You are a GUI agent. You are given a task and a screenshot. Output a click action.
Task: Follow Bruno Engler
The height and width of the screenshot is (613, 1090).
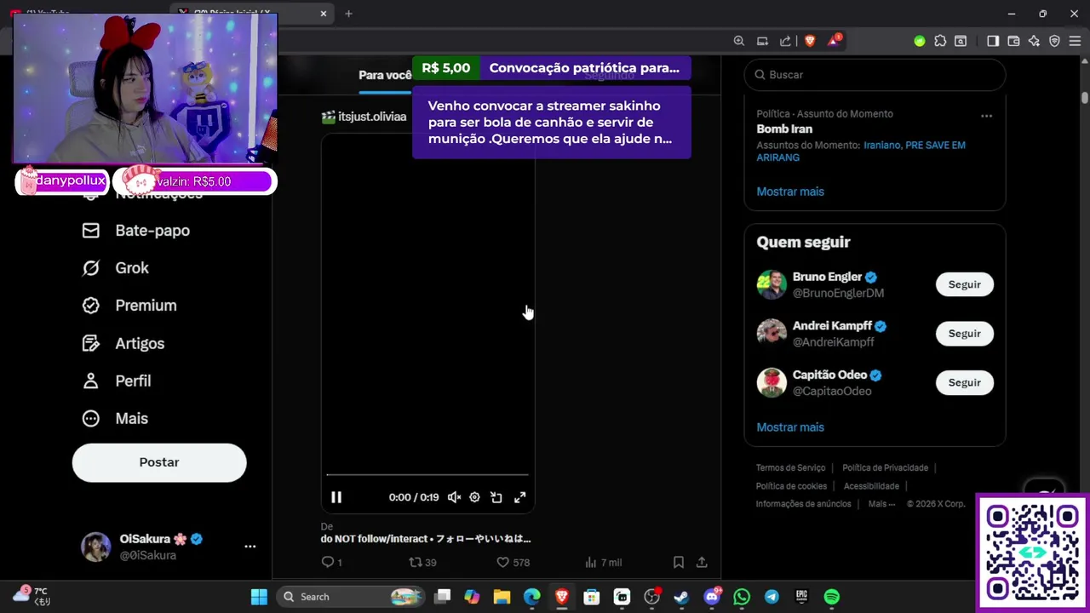point(964,284)
